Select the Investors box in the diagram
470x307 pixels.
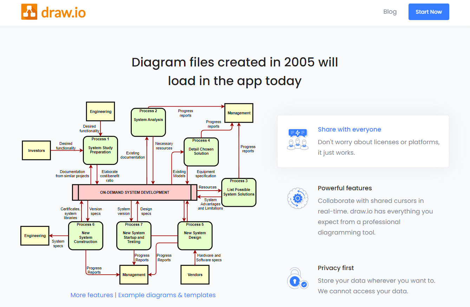pos(36,150)
